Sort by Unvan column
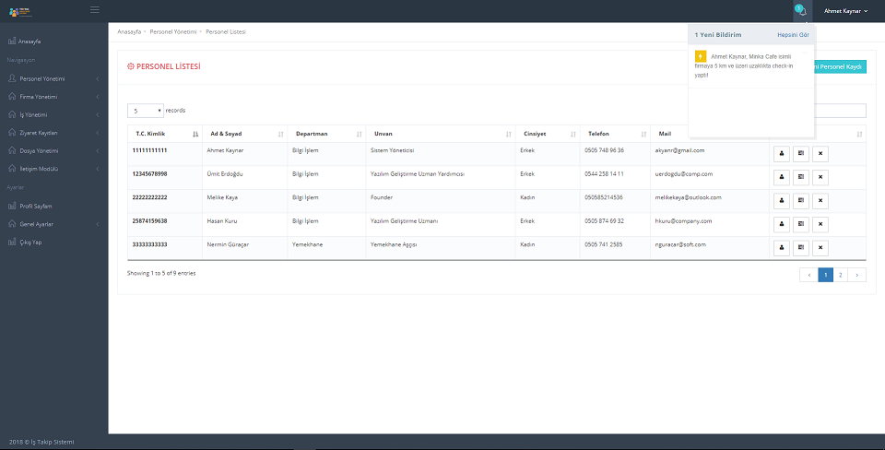The height and width of the screenshot is (450, 885). point(441,134)
